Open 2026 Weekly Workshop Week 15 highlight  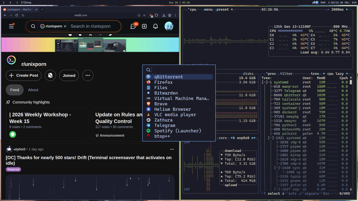[47, 124]
